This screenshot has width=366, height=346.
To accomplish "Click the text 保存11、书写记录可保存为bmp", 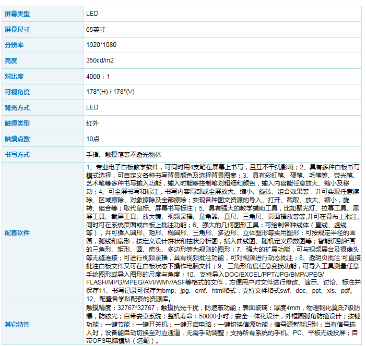I will [130, 291].
